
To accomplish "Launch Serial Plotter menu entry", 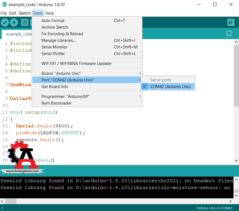I will coord(87,54).
